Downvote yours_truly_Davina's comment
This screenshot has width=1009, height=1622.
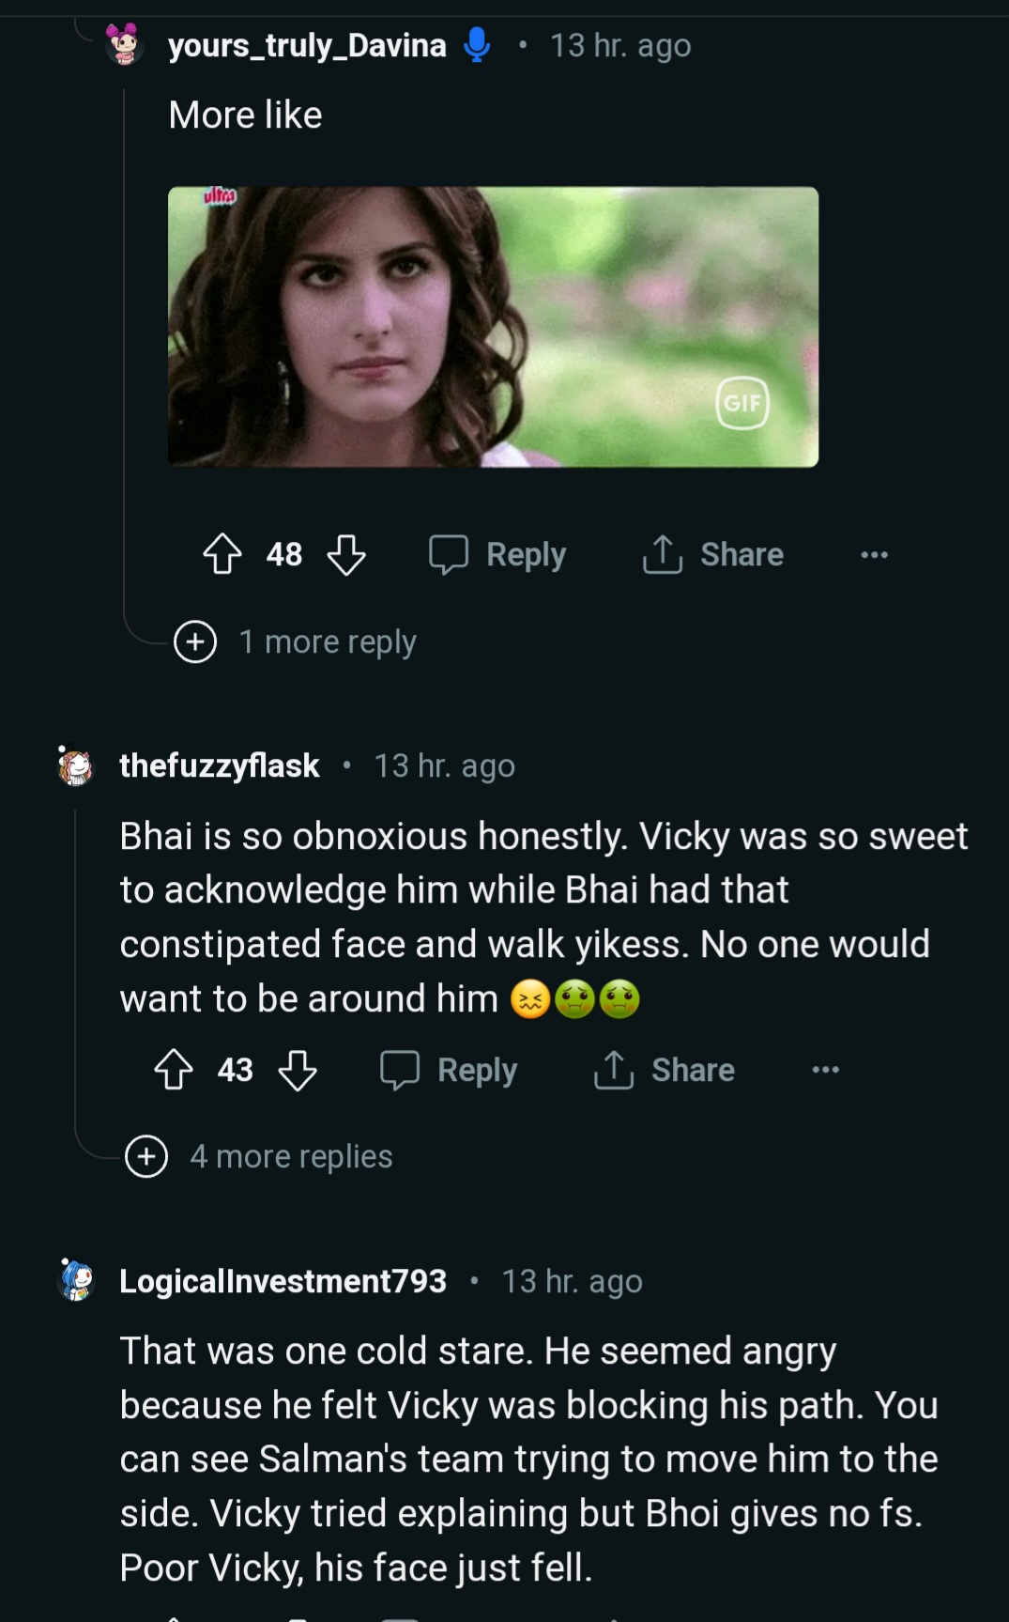346,554
